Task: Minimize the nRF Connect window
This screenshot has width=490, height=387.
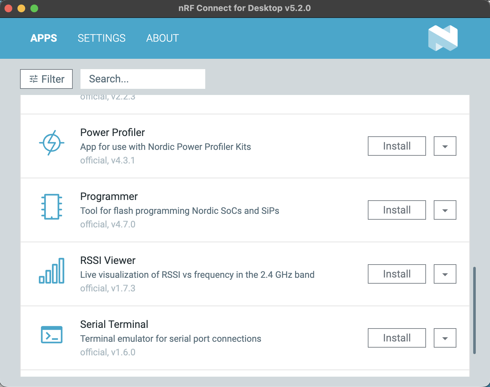Action: click(x=21, y=8)
